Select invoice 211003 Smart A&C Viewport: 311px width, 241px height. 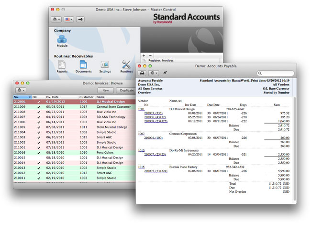pyautogui.click(x=74, y=137)
